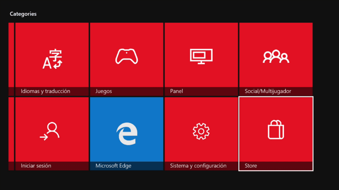339x190 pixels.
Task: Select the 'Iniciar sesión' label
Action: (36, 166)
